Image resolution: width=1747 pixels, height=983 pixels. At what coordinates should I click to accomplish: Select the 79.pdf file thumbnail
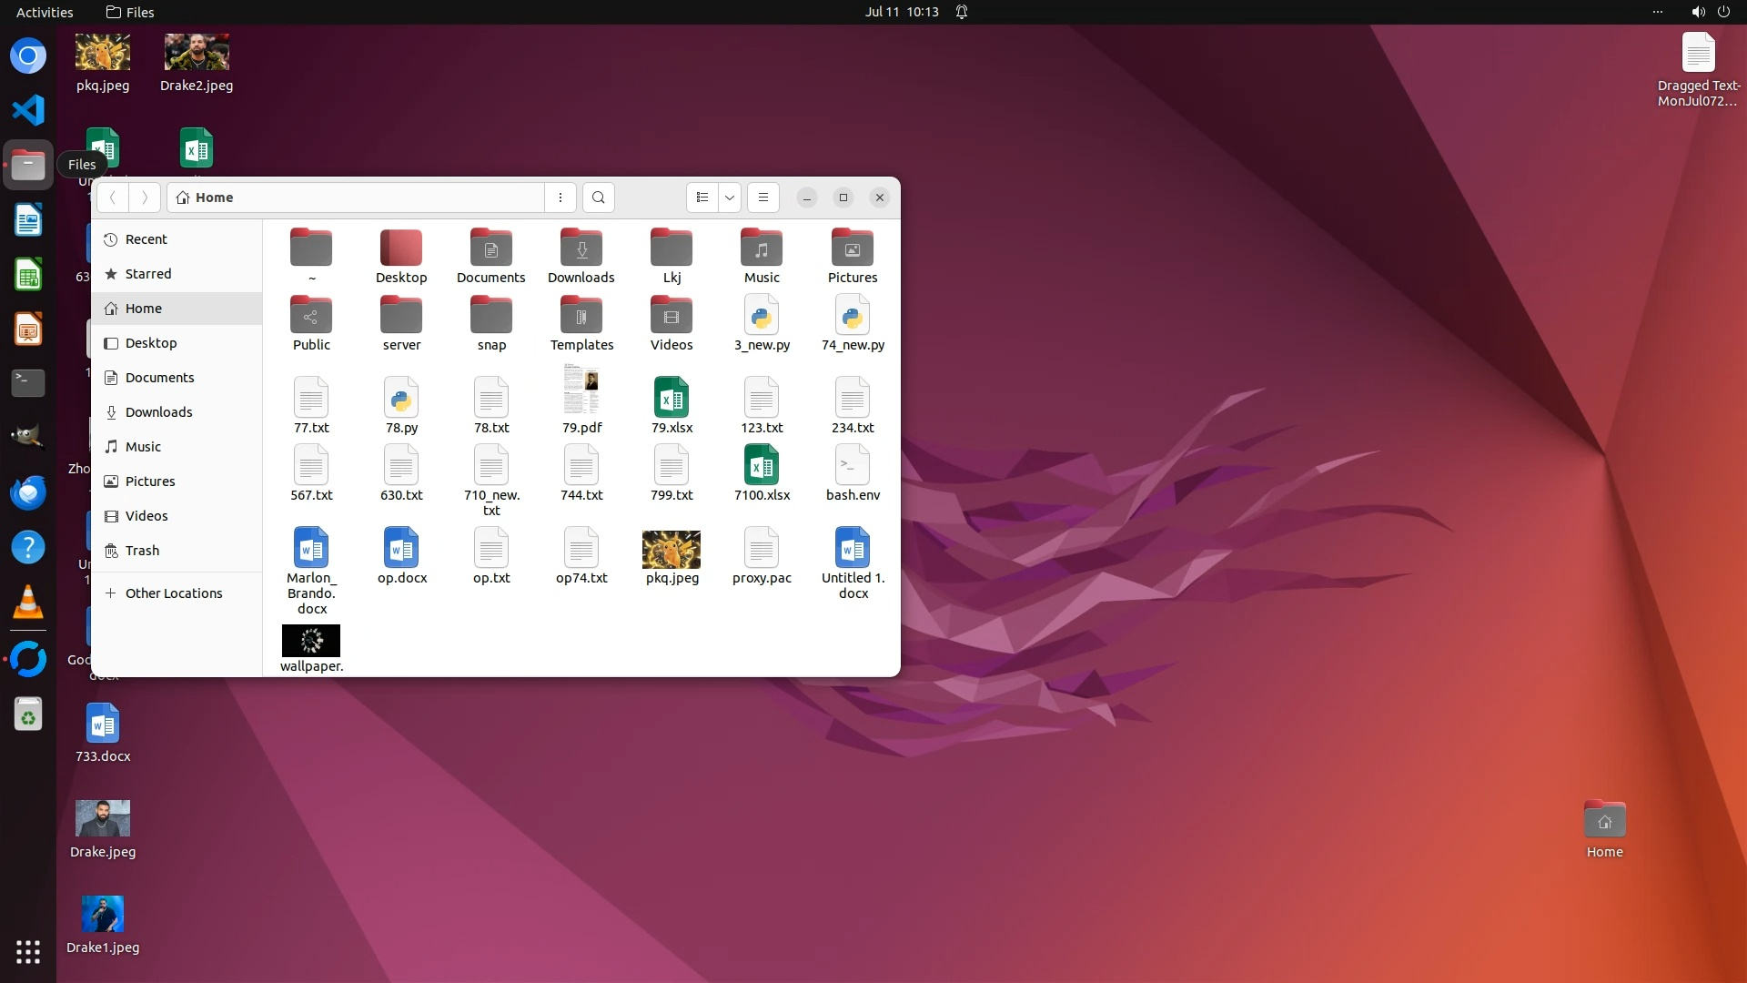pyautogui.click(x=581, y=390)
